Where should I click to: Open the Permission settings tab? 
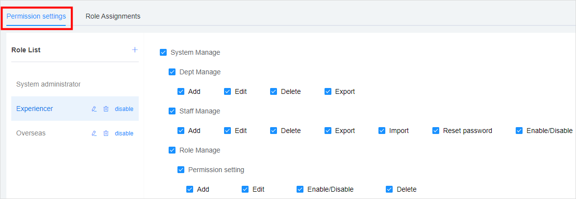click(x=36, y=16)
